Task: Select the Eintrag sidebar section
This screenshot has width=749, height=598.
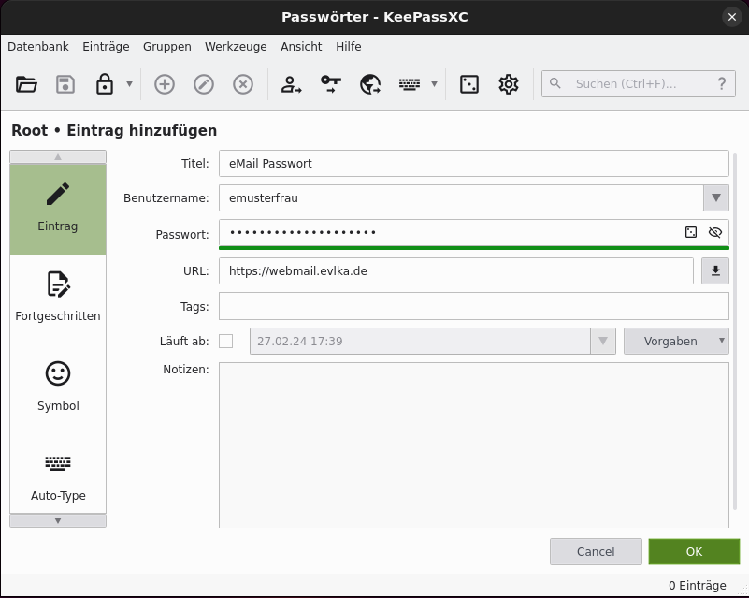Action: point(58,209)
